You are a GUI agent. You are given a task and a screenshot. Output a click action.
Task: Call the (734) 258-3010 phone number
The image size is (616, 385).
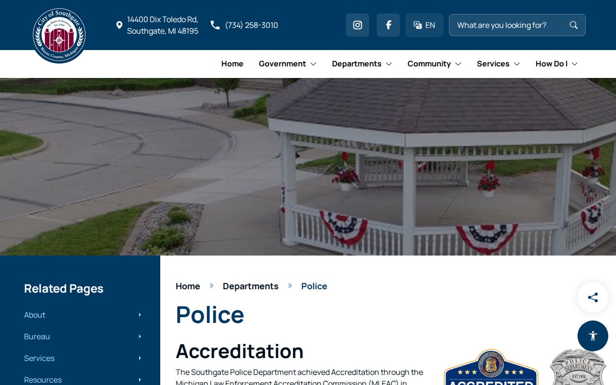point(252,25)
